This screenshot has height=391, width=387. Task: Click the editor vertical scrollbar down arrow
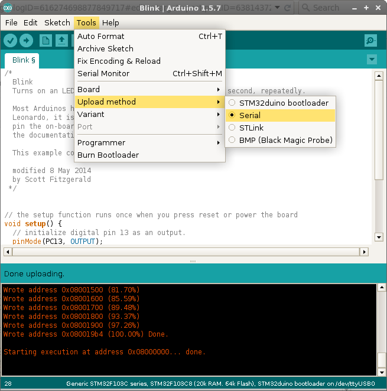tap(379, 237)
